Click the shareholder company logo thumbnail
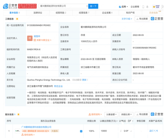The width and height of the screenshot is (166, 138). pyautogui.click(x=17, y=131)
